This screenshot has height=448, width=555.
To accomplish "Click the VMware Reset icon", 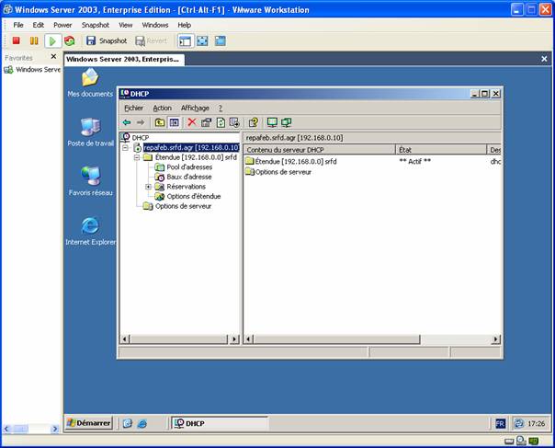I will [70, 40].
